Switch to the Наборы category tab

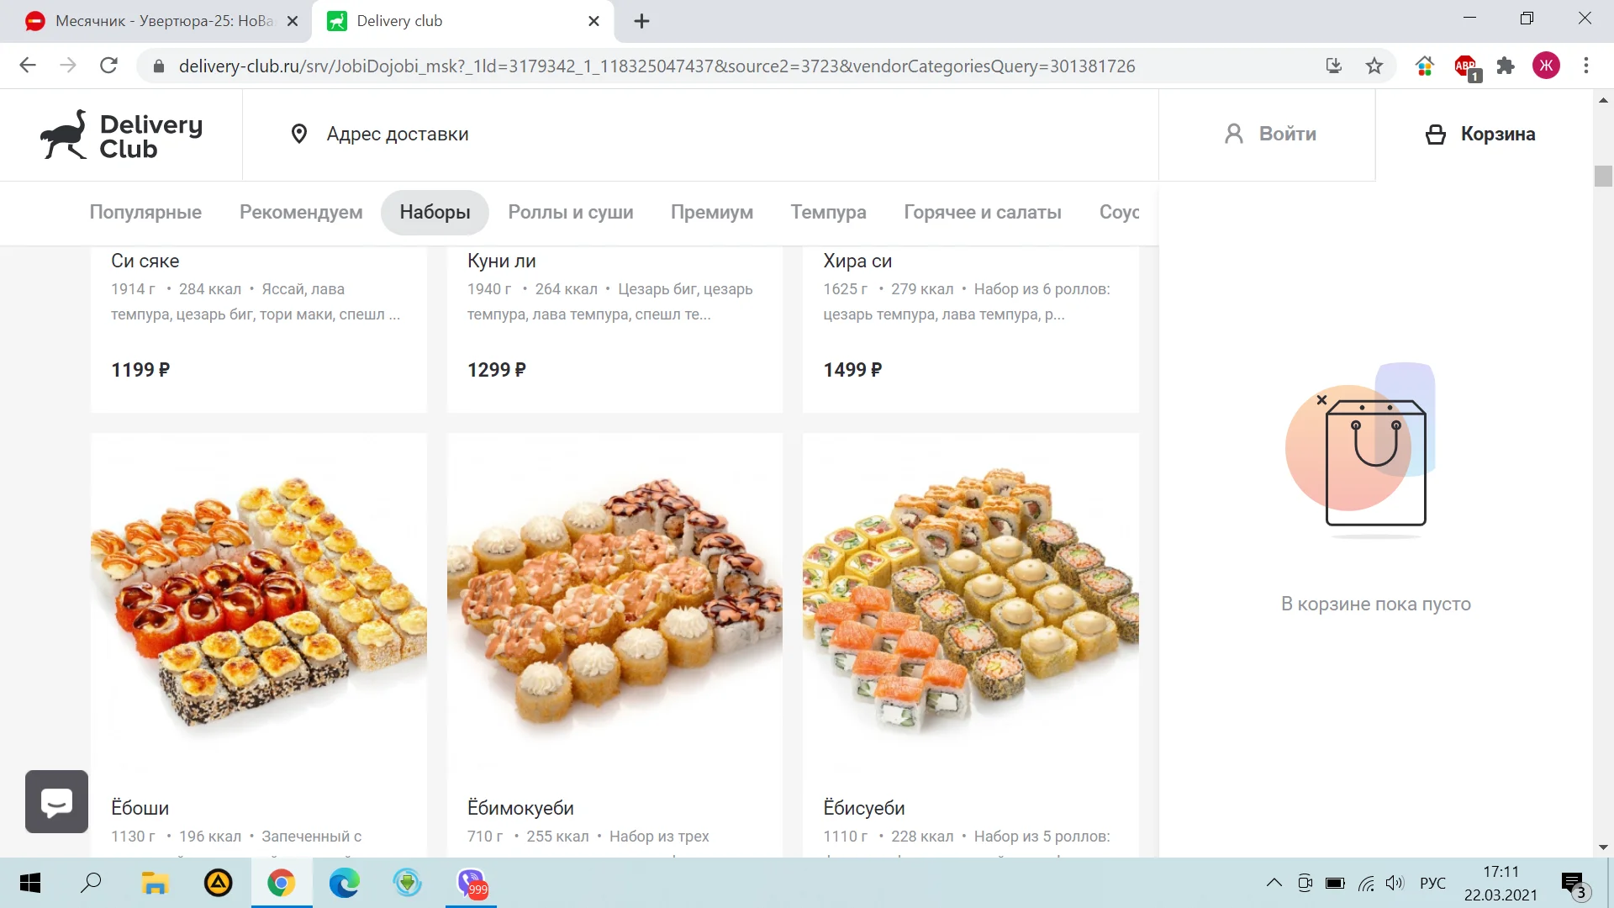pos(435,212)
